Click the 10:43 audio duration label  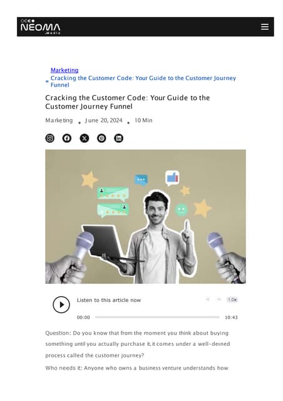pos(231,318)
